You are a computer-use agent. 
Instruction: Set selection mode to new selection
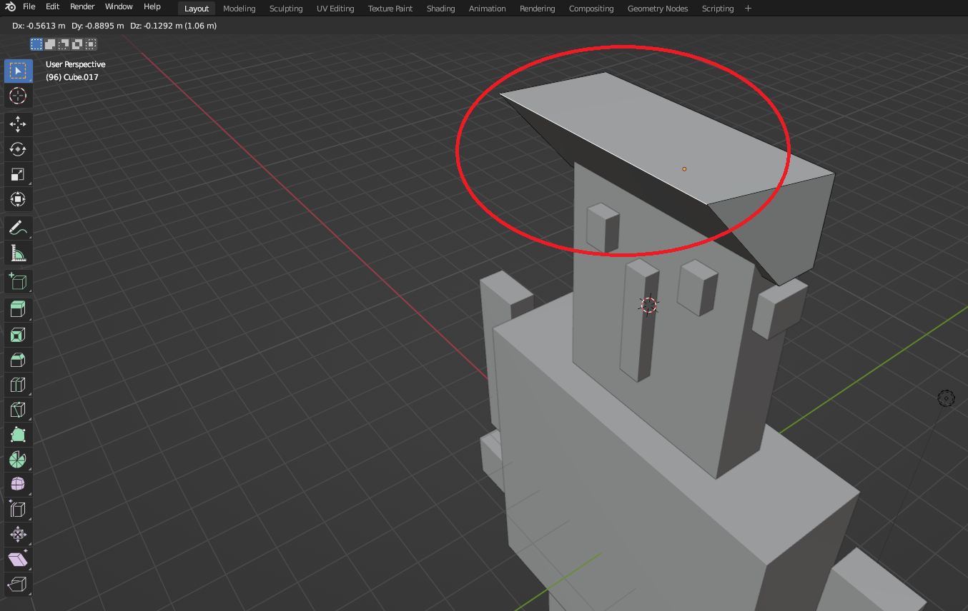(36, 44)
